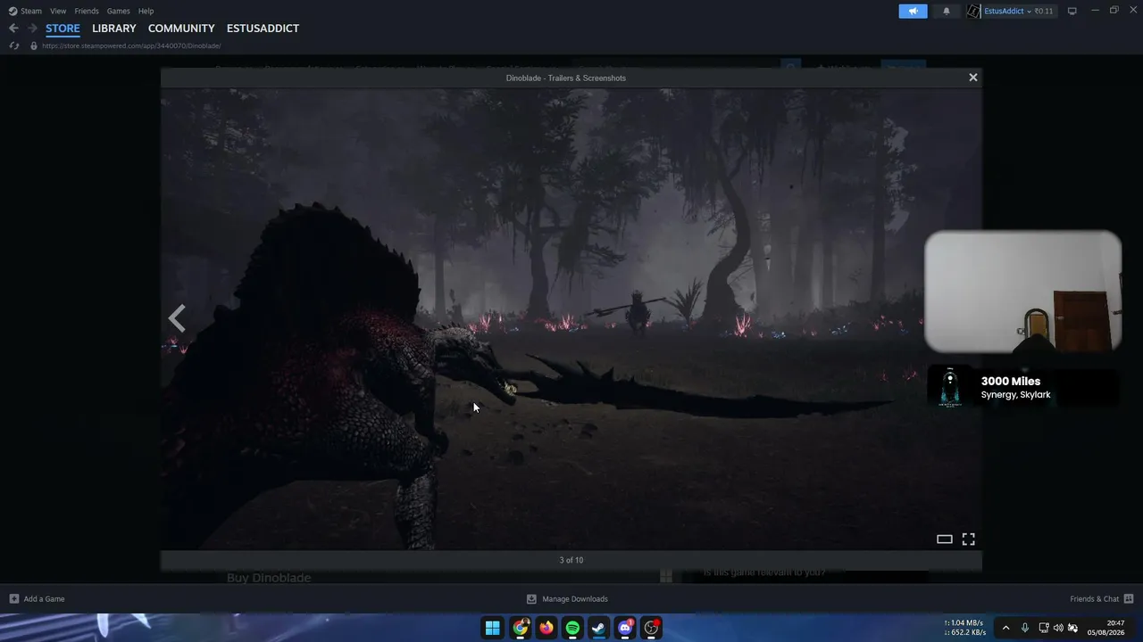Open Firefox from the taskbar
Viewport: 1143px width, 642px height.
546,628
